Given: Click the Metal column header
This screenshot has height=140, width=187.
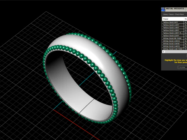Looking at the screenshot, I should point(173,19).
